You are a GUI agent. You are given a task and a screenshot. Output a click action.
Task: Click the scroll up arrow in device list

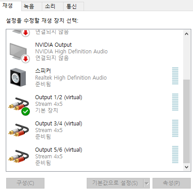tap(186, 34)
